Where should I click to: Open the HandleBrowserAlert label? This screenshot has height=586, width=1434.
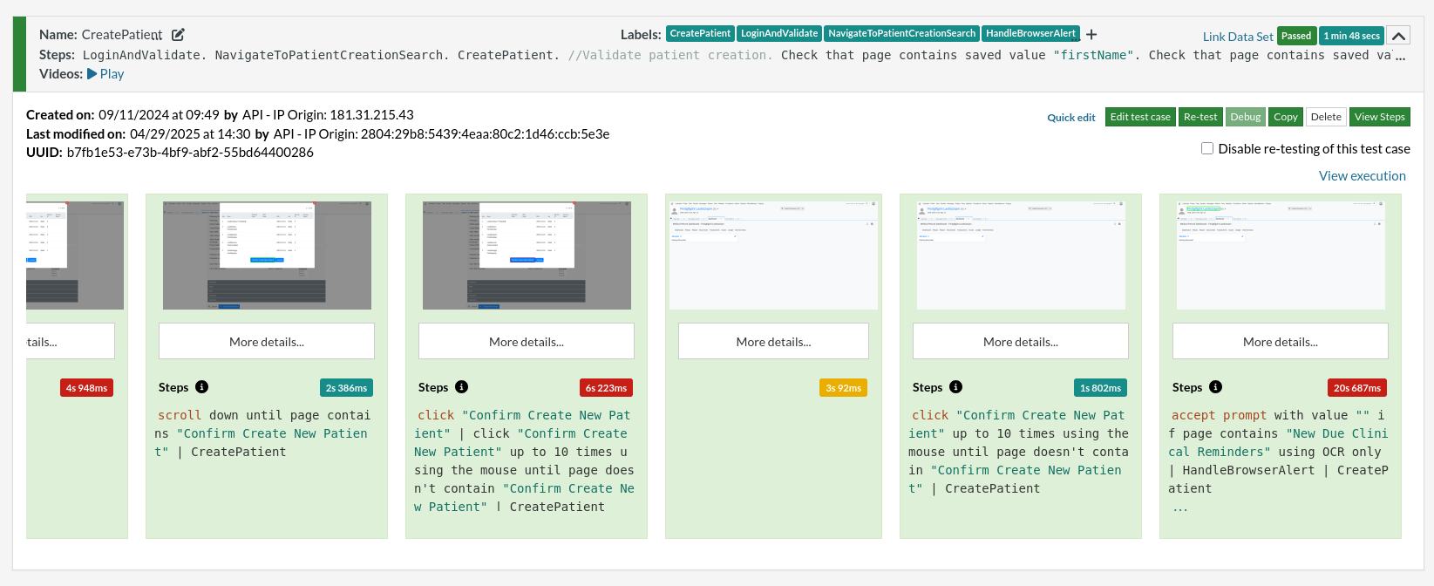coord(1030,33)
